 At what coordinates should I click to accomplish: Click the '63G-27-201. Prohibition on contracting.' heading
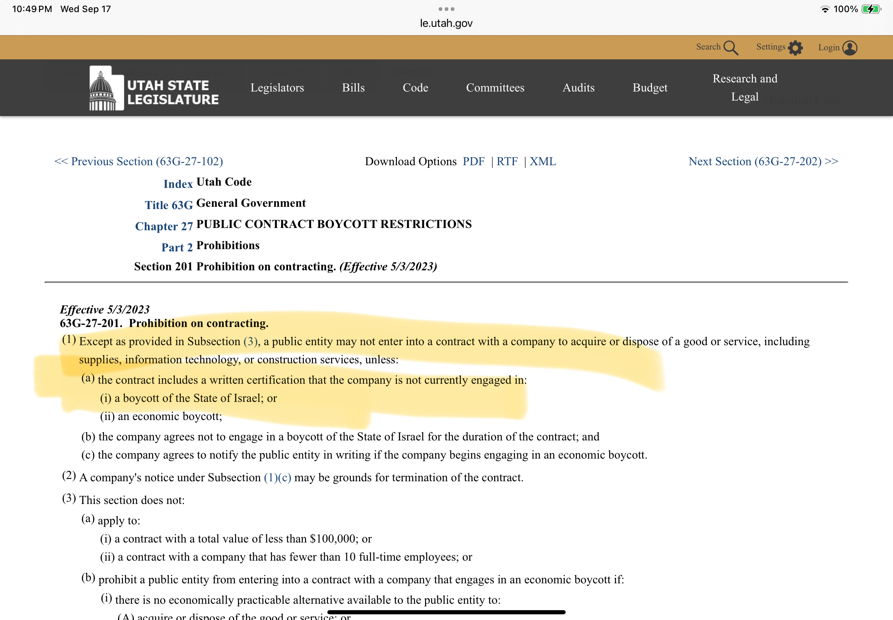(x=164, y=323)
